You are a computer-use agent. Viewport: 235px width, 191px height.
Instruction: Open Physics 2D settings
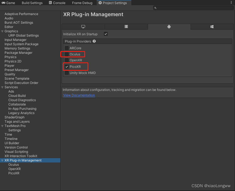[x=13, y=61]
